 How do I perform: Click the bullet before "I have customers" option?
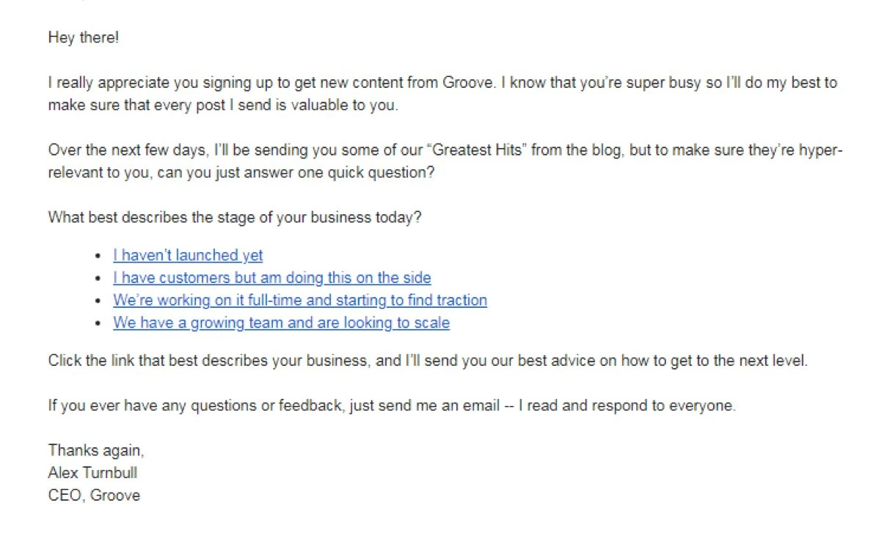point(98,279)
